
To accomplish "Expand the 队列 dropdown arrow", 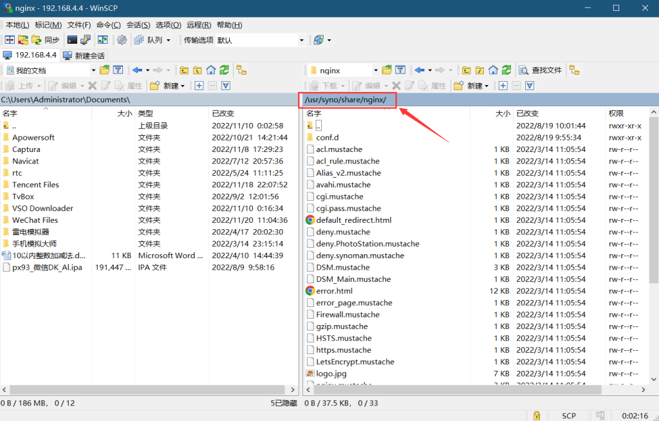I will (169, 41).
